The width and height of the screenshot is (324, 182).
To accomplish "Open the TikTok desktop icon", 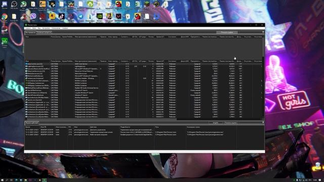I will (62, 17).
